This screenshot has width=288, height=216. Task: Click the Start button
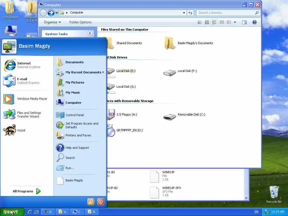12,212
